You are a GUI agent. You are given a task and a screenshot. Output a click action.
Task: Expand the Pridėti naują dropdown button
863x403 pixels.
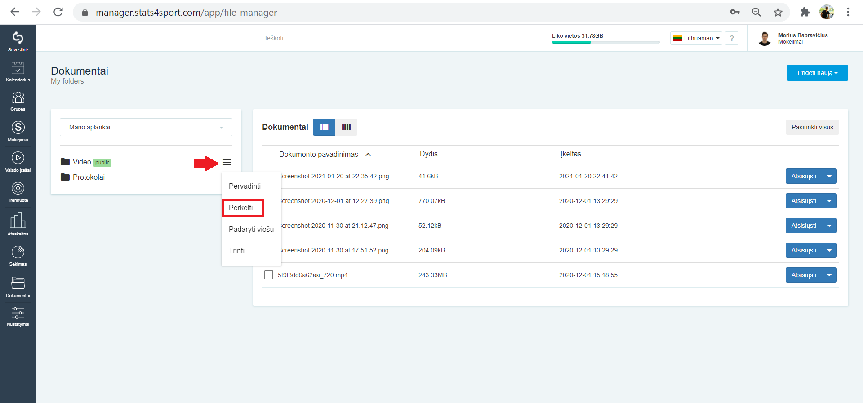pyautogui.click(x=817, y=73)
